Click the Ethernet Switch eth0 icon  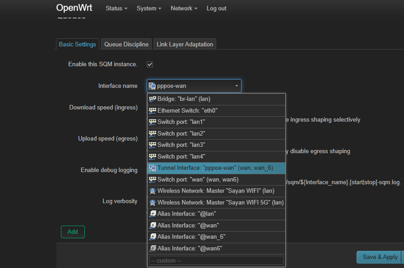[153, 110]
